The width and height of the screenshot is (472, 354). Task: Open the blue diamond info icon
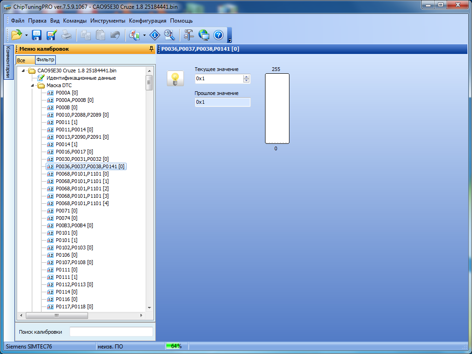pyautogui.click(x=155, y=35)
